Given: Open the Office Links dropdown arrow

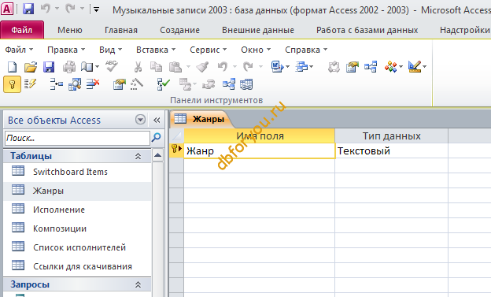Looking at the screenshot, I should (x=288, y=67).
